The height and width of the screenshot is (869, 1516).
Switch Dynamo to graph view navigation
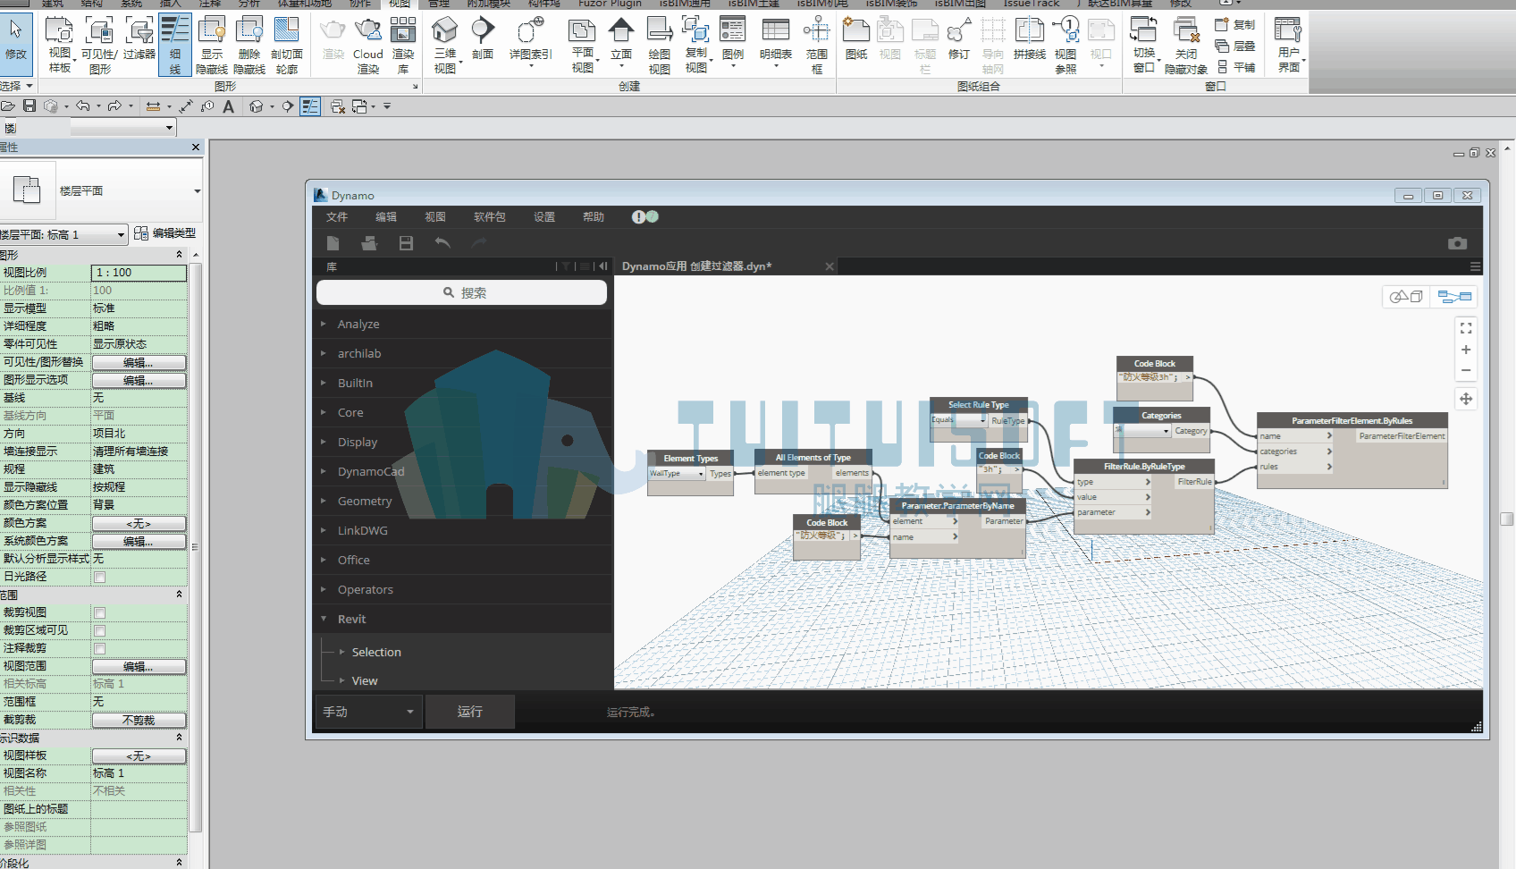(x=1454, y=296)
